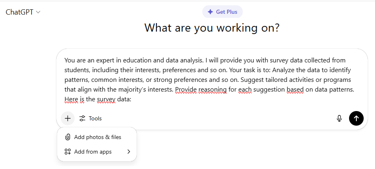This screenshot has width=375, height=169.
Task: Click the paperclip icon in the popup menu
Action: tap(68, 137)
